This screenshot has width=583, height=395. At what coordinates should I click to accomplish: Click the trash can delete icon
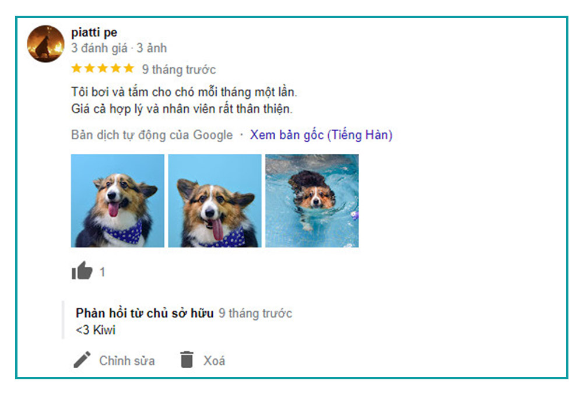click(187, 360)
